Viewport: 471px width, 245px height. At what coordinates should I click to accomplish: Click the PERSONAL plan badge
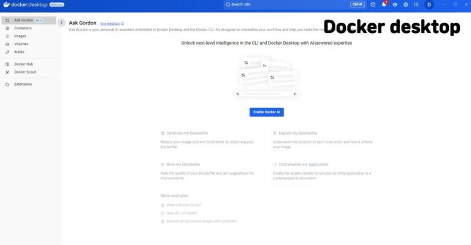[x=57, y=4]
